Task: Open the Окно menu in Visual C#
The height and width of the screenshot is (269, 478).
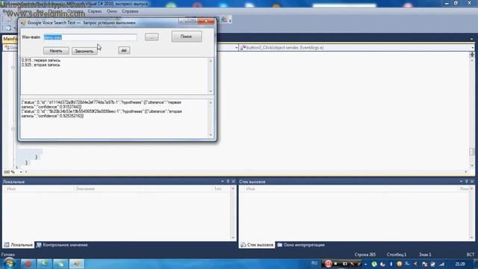Action: [x=111, y=11]
